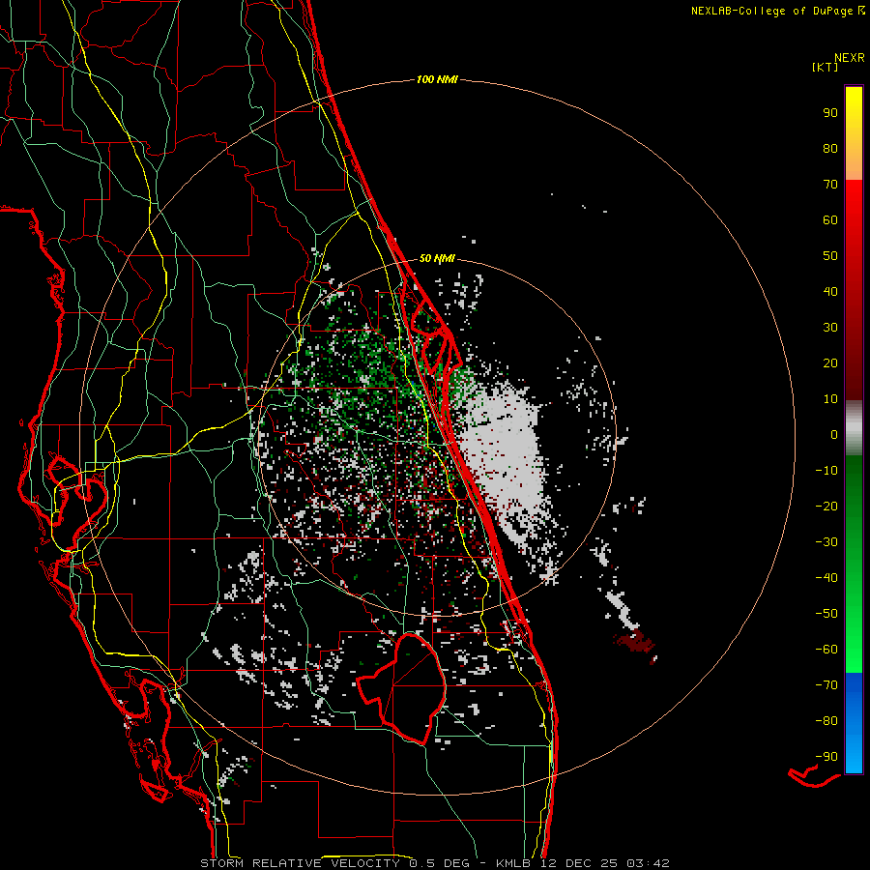Click the -70 value on the velocity scale
The height and width of the screenshot is (870, 870).
(826, 685)
